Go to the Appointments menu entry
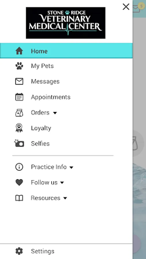 (66, 97)
